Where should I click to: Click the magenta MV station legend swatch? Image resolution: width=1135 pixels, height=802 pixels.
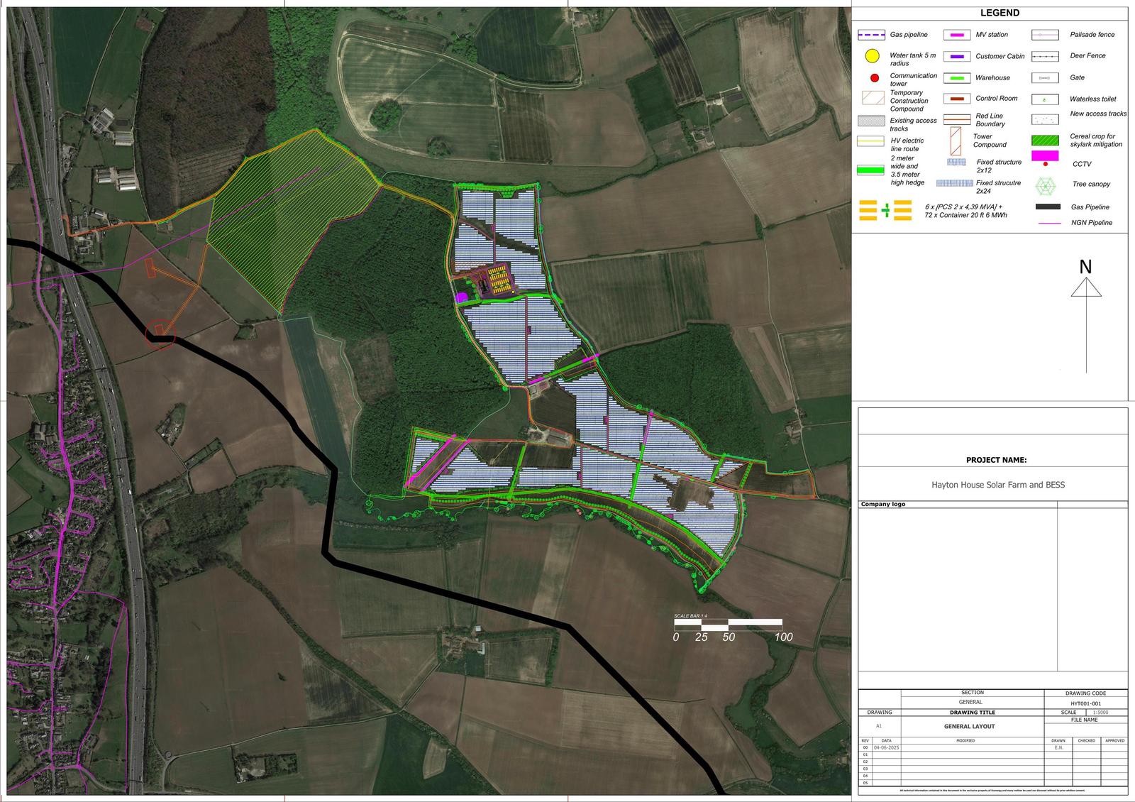coord(957,35)
